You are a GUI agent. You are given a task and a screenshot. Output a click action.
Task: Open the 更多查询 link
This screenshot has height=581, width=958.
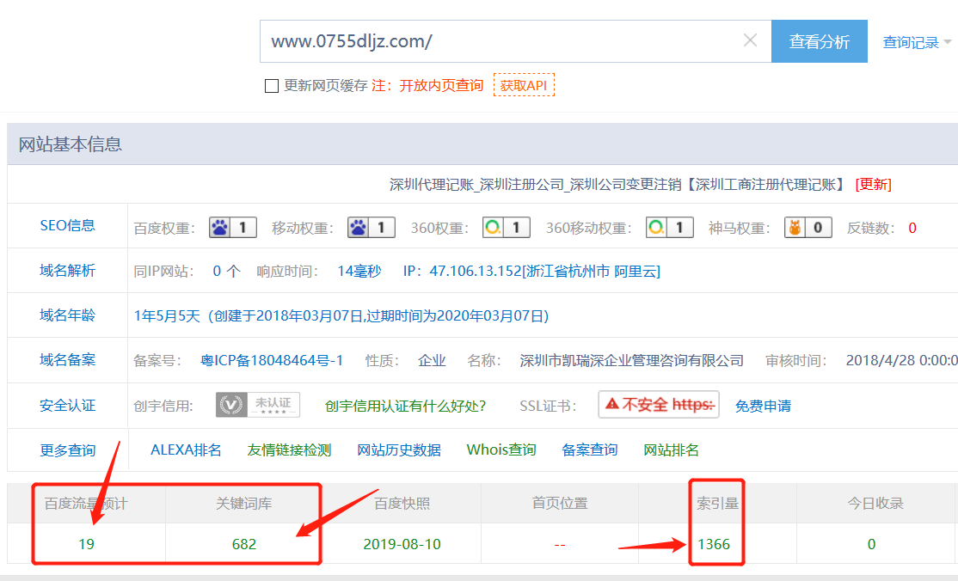pos(67,450)
